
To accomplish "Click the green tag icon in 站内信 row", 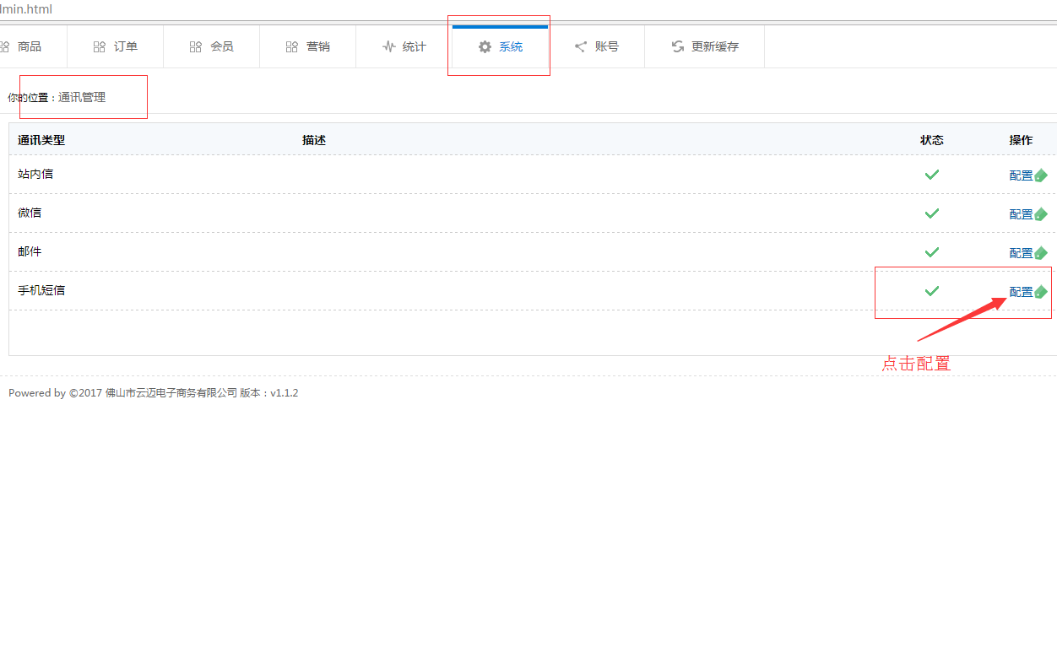I will coord(1041,175).
